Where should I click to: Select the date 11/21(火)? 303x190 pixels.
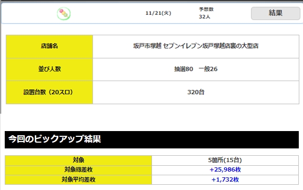click(158, 13)
